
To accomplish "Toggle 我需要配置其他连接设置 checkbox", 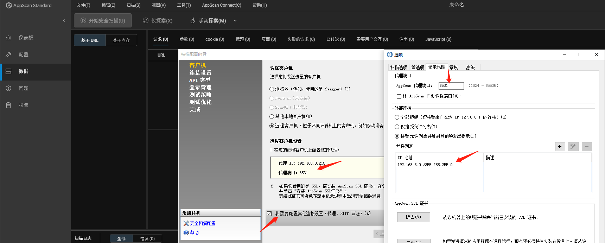I will tap(269, 213).
